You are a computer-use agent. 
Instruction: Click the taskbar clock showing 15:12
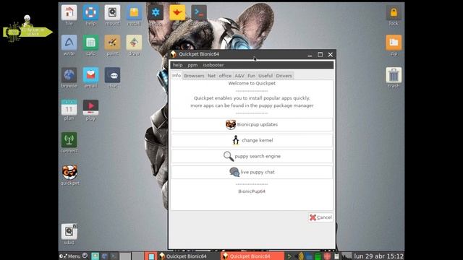(378, 256)
